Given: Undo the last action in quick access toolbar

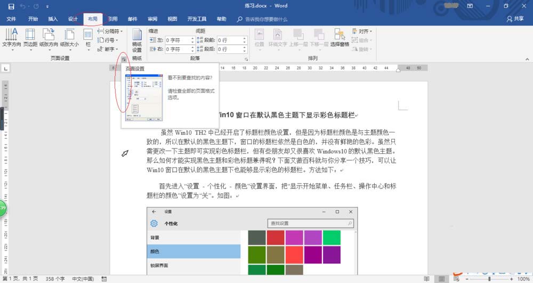Looking at the screenshot, I should (x=23, y=6).
